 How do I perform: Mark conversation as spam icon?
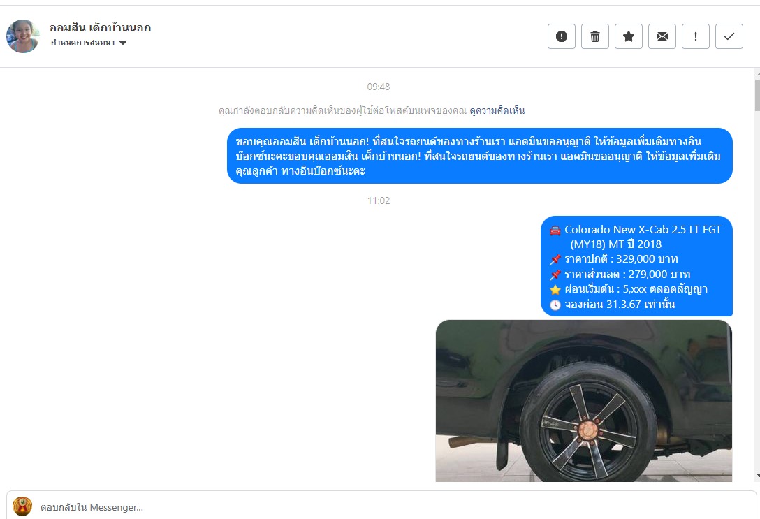point(562,36)
